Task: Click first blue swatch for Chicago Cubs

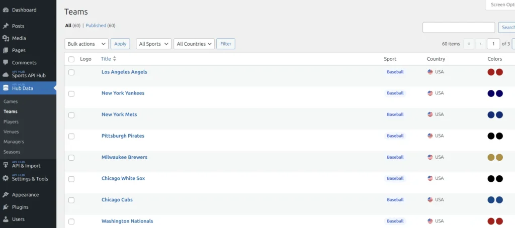Action: [491, 200]
